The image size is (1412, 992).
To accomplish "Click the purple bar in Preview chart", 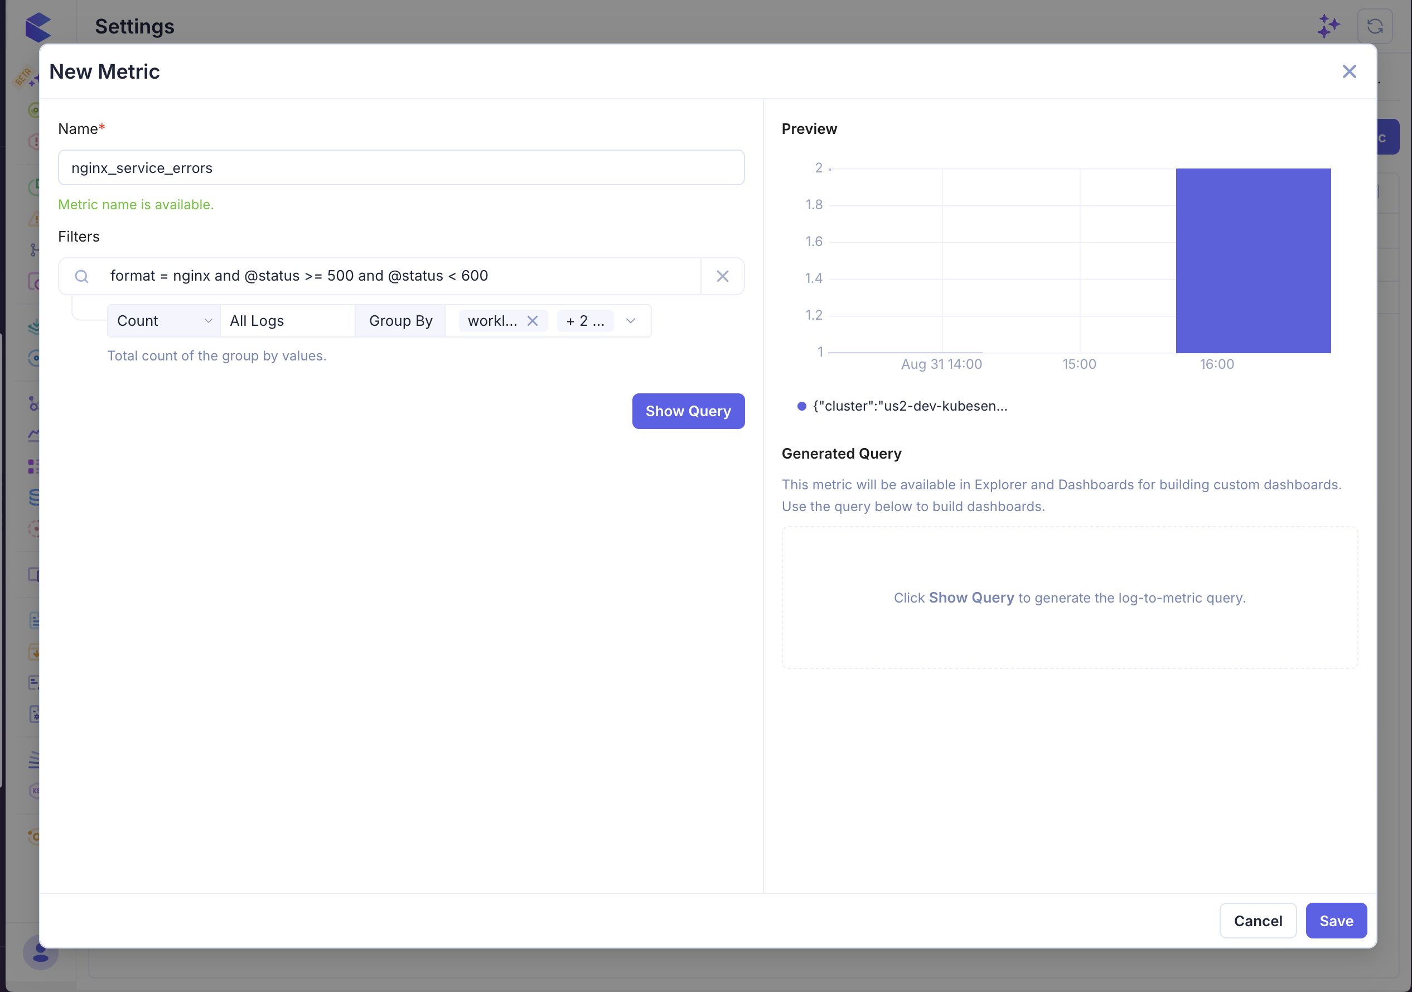I will pos(1253,261).
